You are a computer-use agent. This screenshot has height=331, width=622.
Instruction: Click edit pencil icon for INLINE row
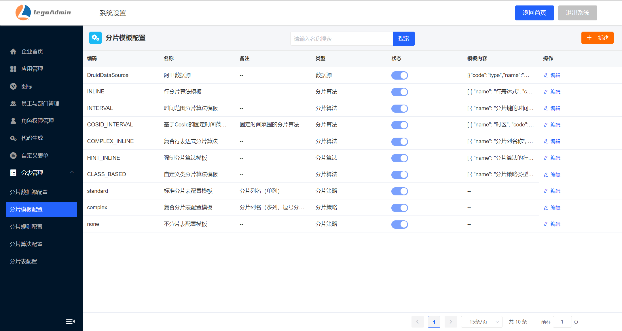click(546, 92)
